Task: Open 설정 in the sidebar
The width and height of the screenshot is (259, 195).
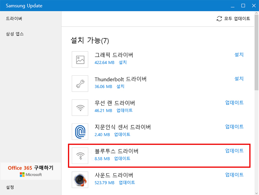Action: click(x=10, y=187)
